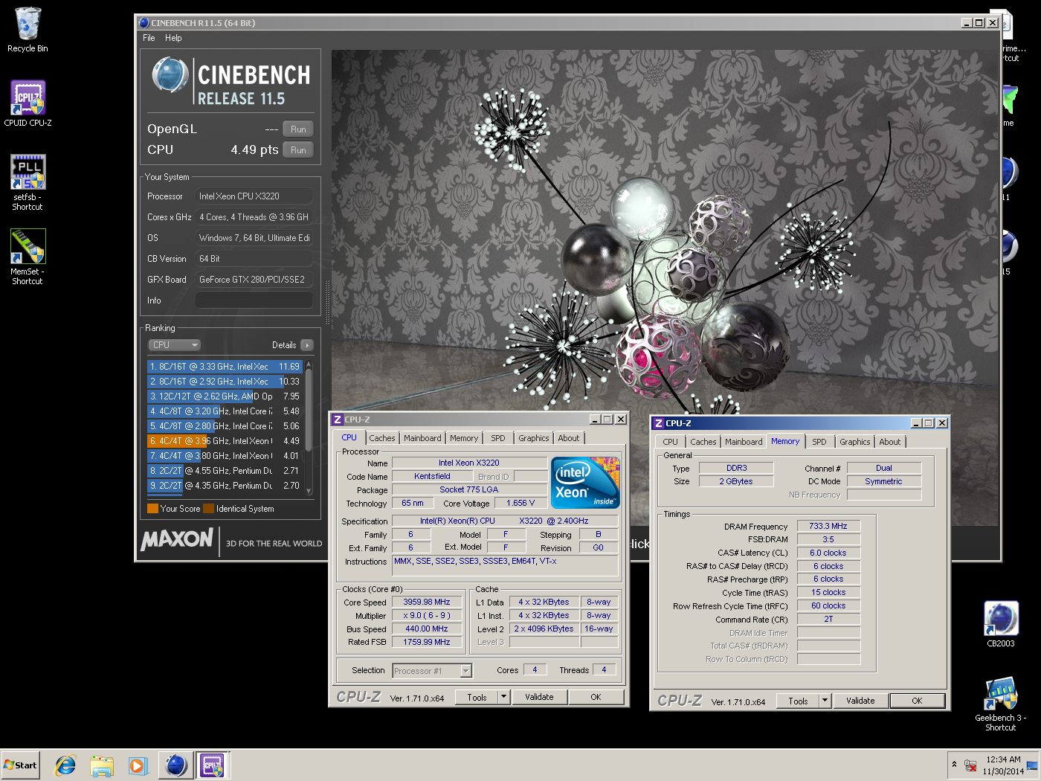
Task: Switch to Cinebench via its taskbar icon
Action: [175, 765]
